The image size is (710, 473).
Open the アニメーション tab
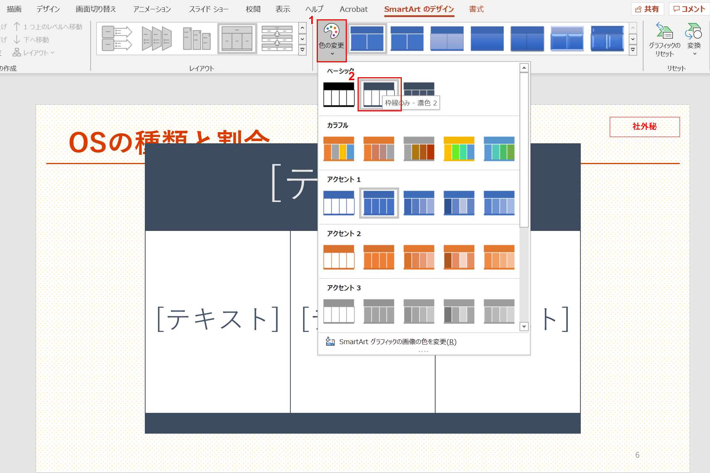[x=152, y=9]
